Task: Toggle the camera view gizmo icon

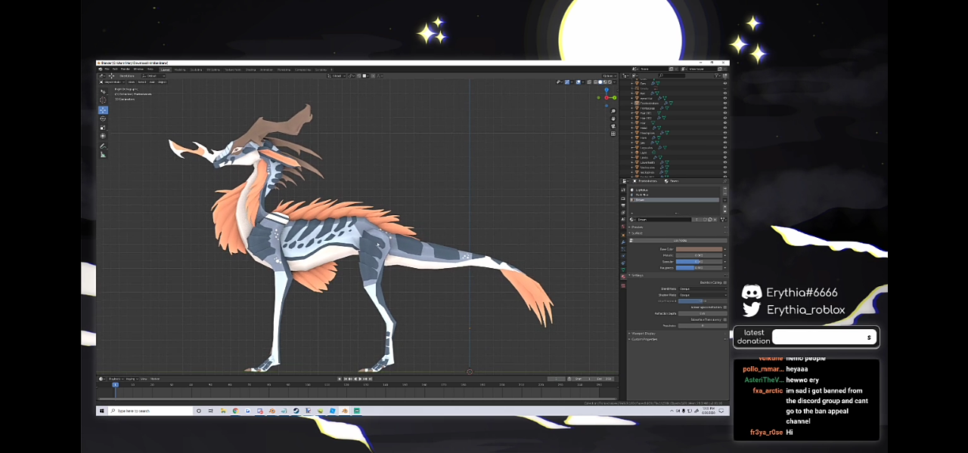Action: point(613,126)
